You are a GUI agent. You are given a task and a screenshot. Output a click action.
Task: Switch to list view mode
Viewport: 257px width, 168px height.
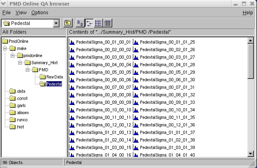[98, 23]
